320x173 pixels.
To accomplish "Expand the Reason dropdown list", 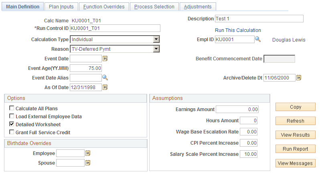I will pyautogui.click(x=156, y=49).
